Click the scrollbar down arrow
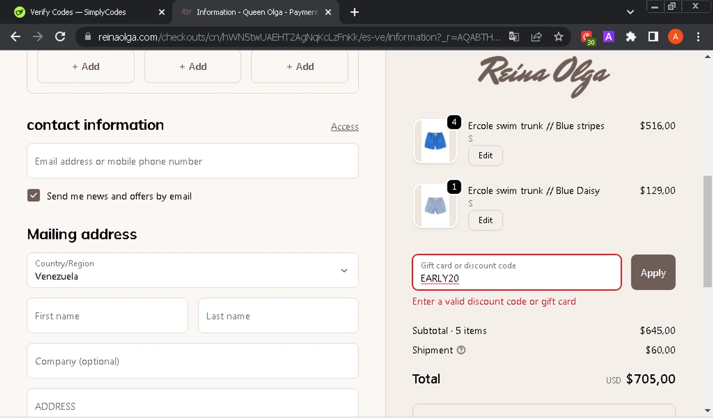The width and height of the screenshot is (713, 418). click(x=708, y=410)
